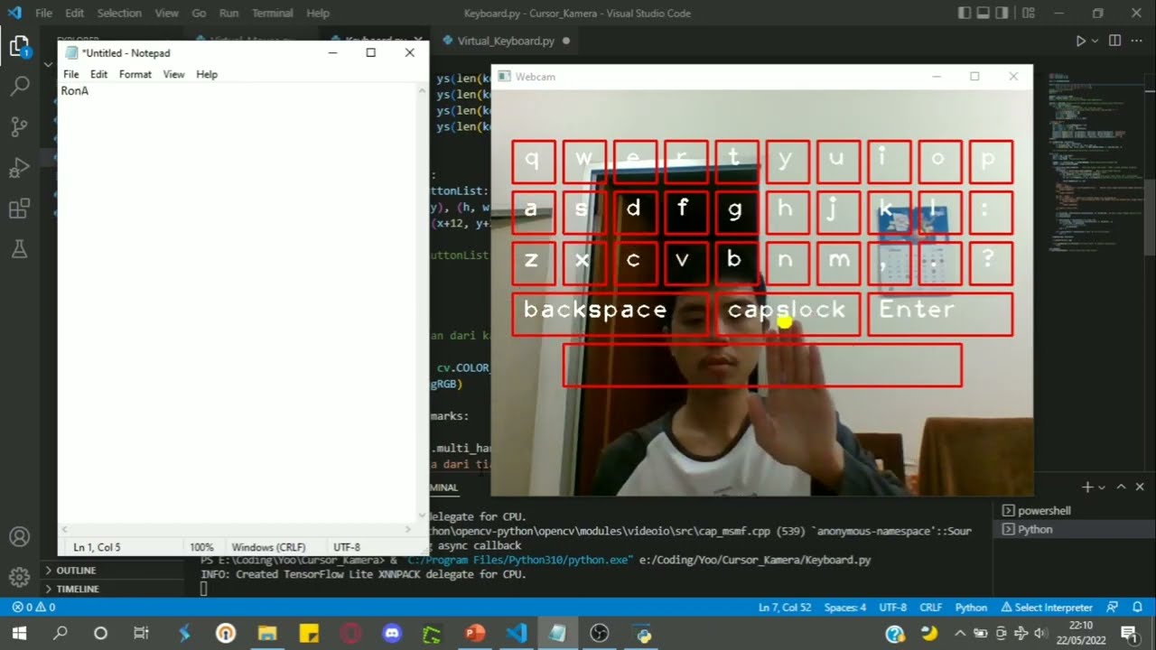1156x650 pixels.
Task: Open the VS Code Terminal menu
Action: 273,14
